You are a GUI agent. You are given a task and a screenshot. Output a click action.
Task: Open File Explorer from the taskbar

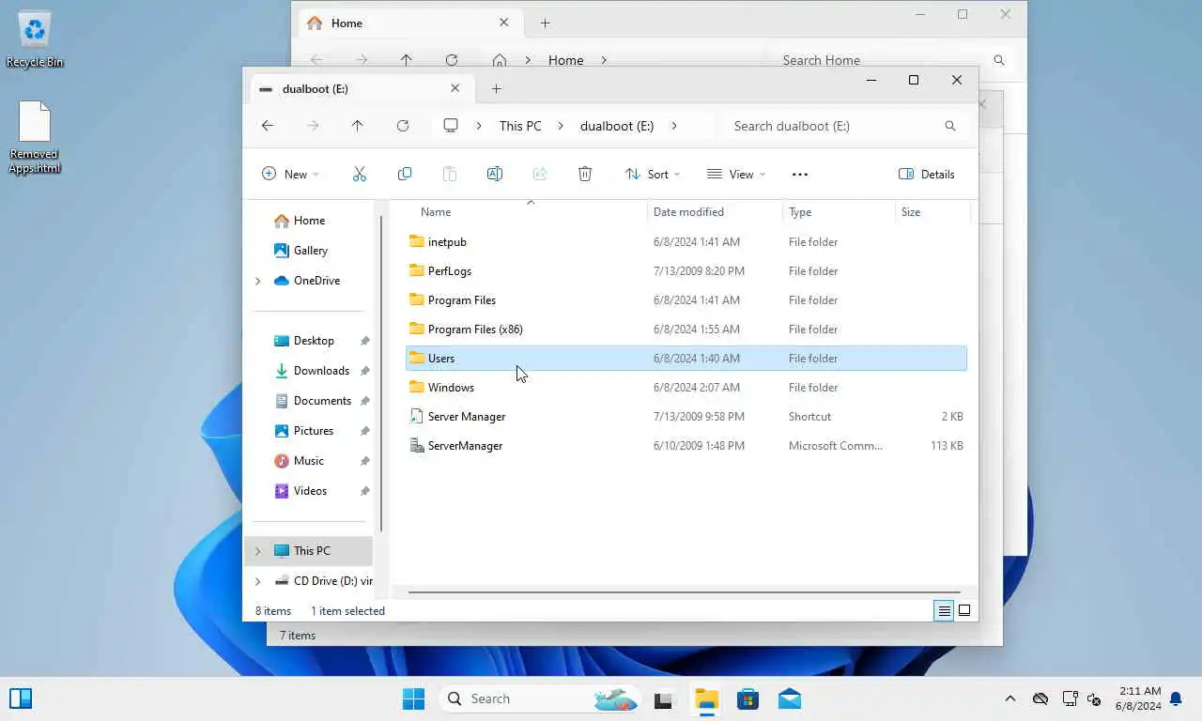tap(706, 698)
